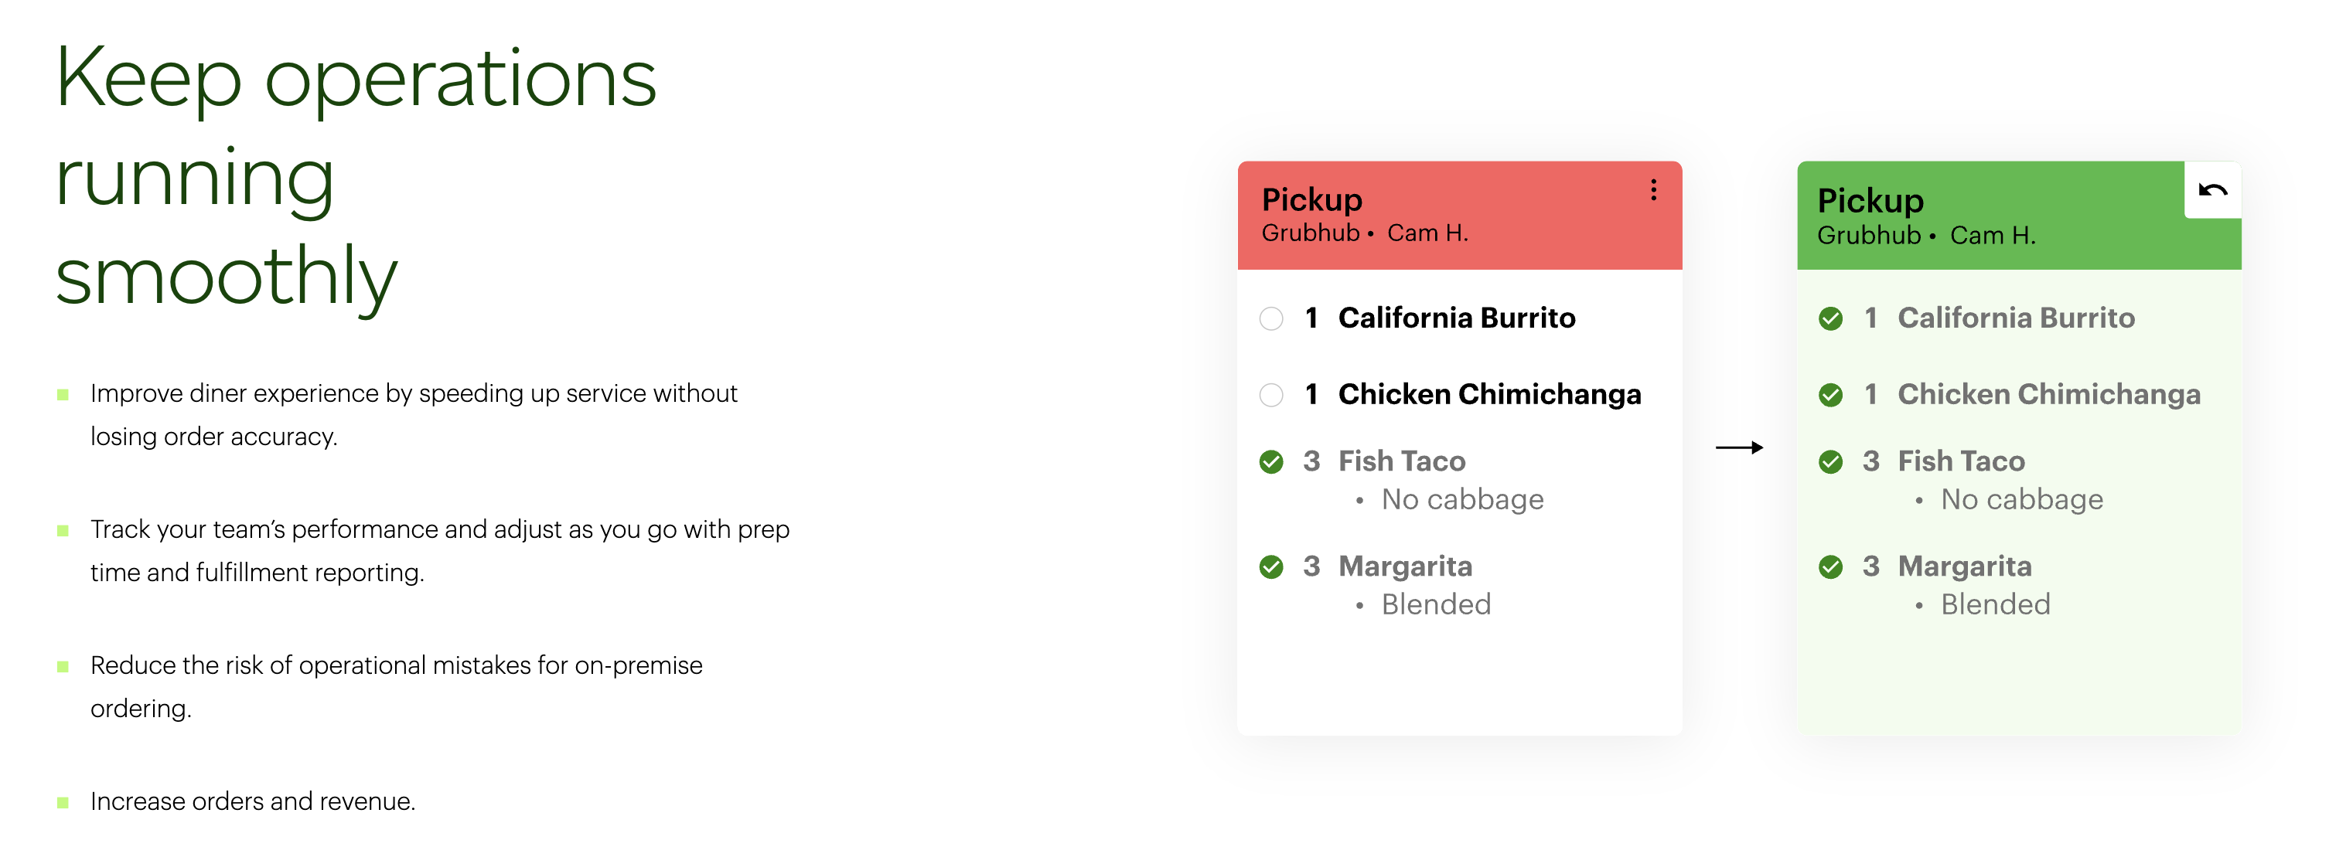Select the red Pickup card header
This screenshot has width=2329, height=847.
pos(1459,215)
